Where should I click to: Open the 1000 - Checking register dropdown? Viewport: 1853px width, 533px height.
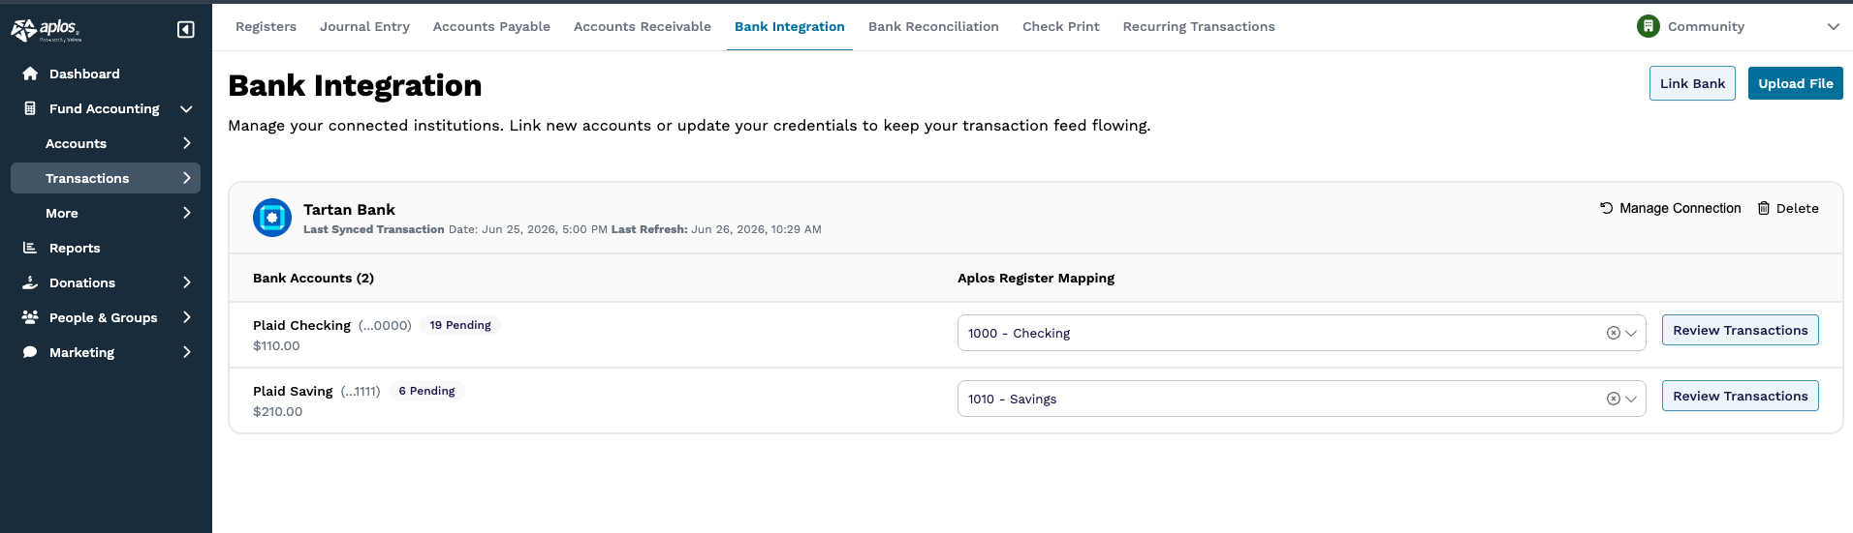pyautogui.click(x=1631, y=333)
